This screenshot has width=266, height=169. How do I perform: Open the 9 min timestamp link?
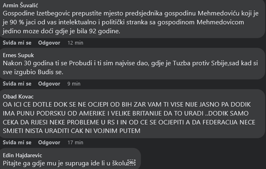point(74,84)
